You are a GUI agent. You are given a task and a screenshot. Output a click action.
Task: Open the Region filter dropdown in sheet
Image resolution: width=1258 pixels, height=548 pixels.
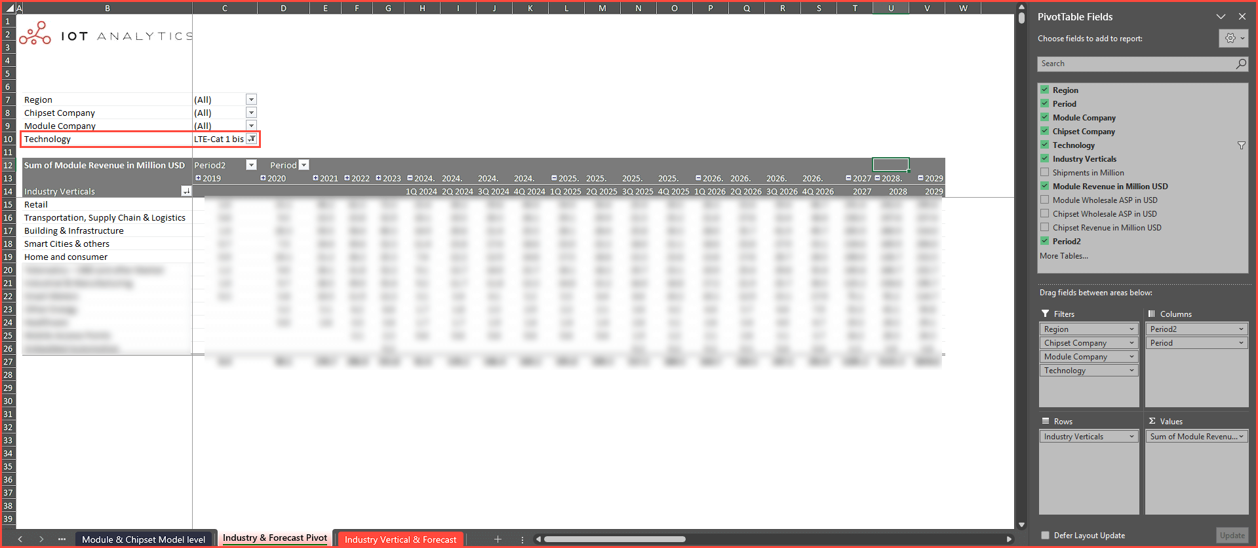[251, 100]
